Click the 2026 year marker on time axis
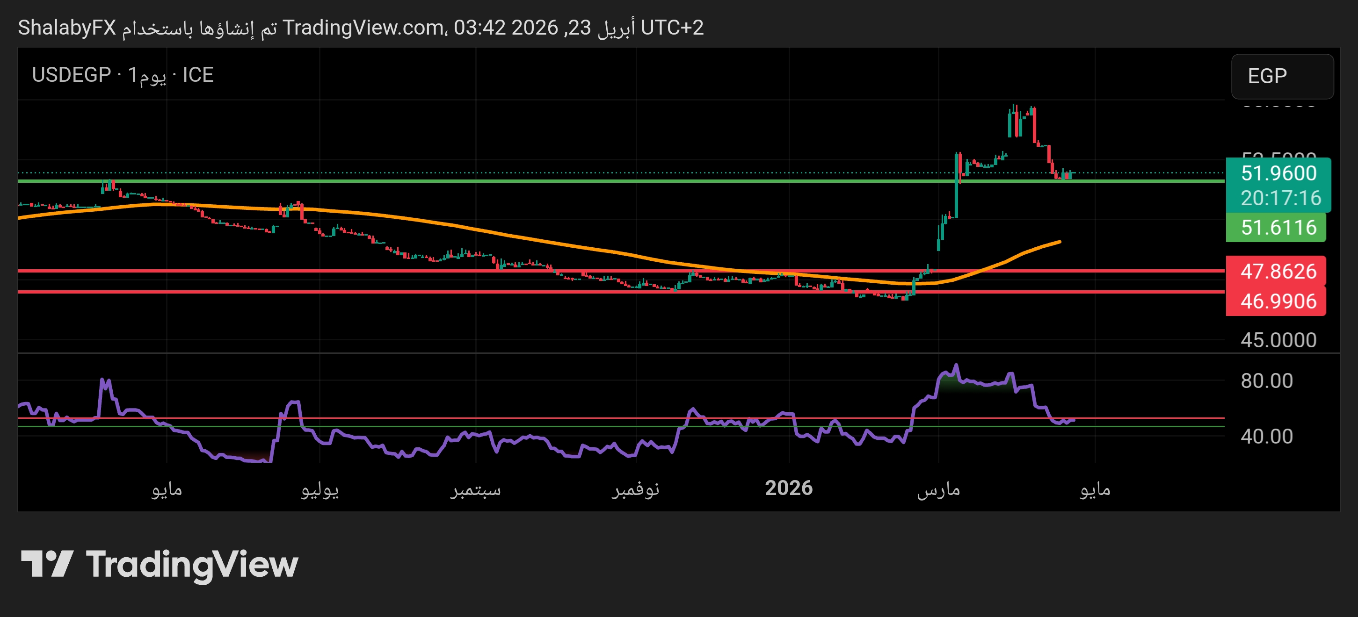The image size is (1358, 617). 789,488
